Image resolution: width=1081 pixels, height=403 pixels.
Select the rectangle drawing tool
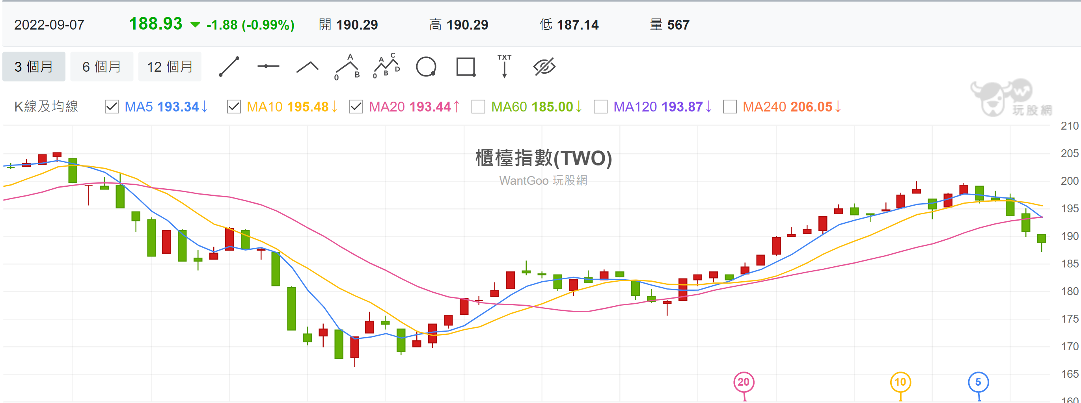(466, 67)
